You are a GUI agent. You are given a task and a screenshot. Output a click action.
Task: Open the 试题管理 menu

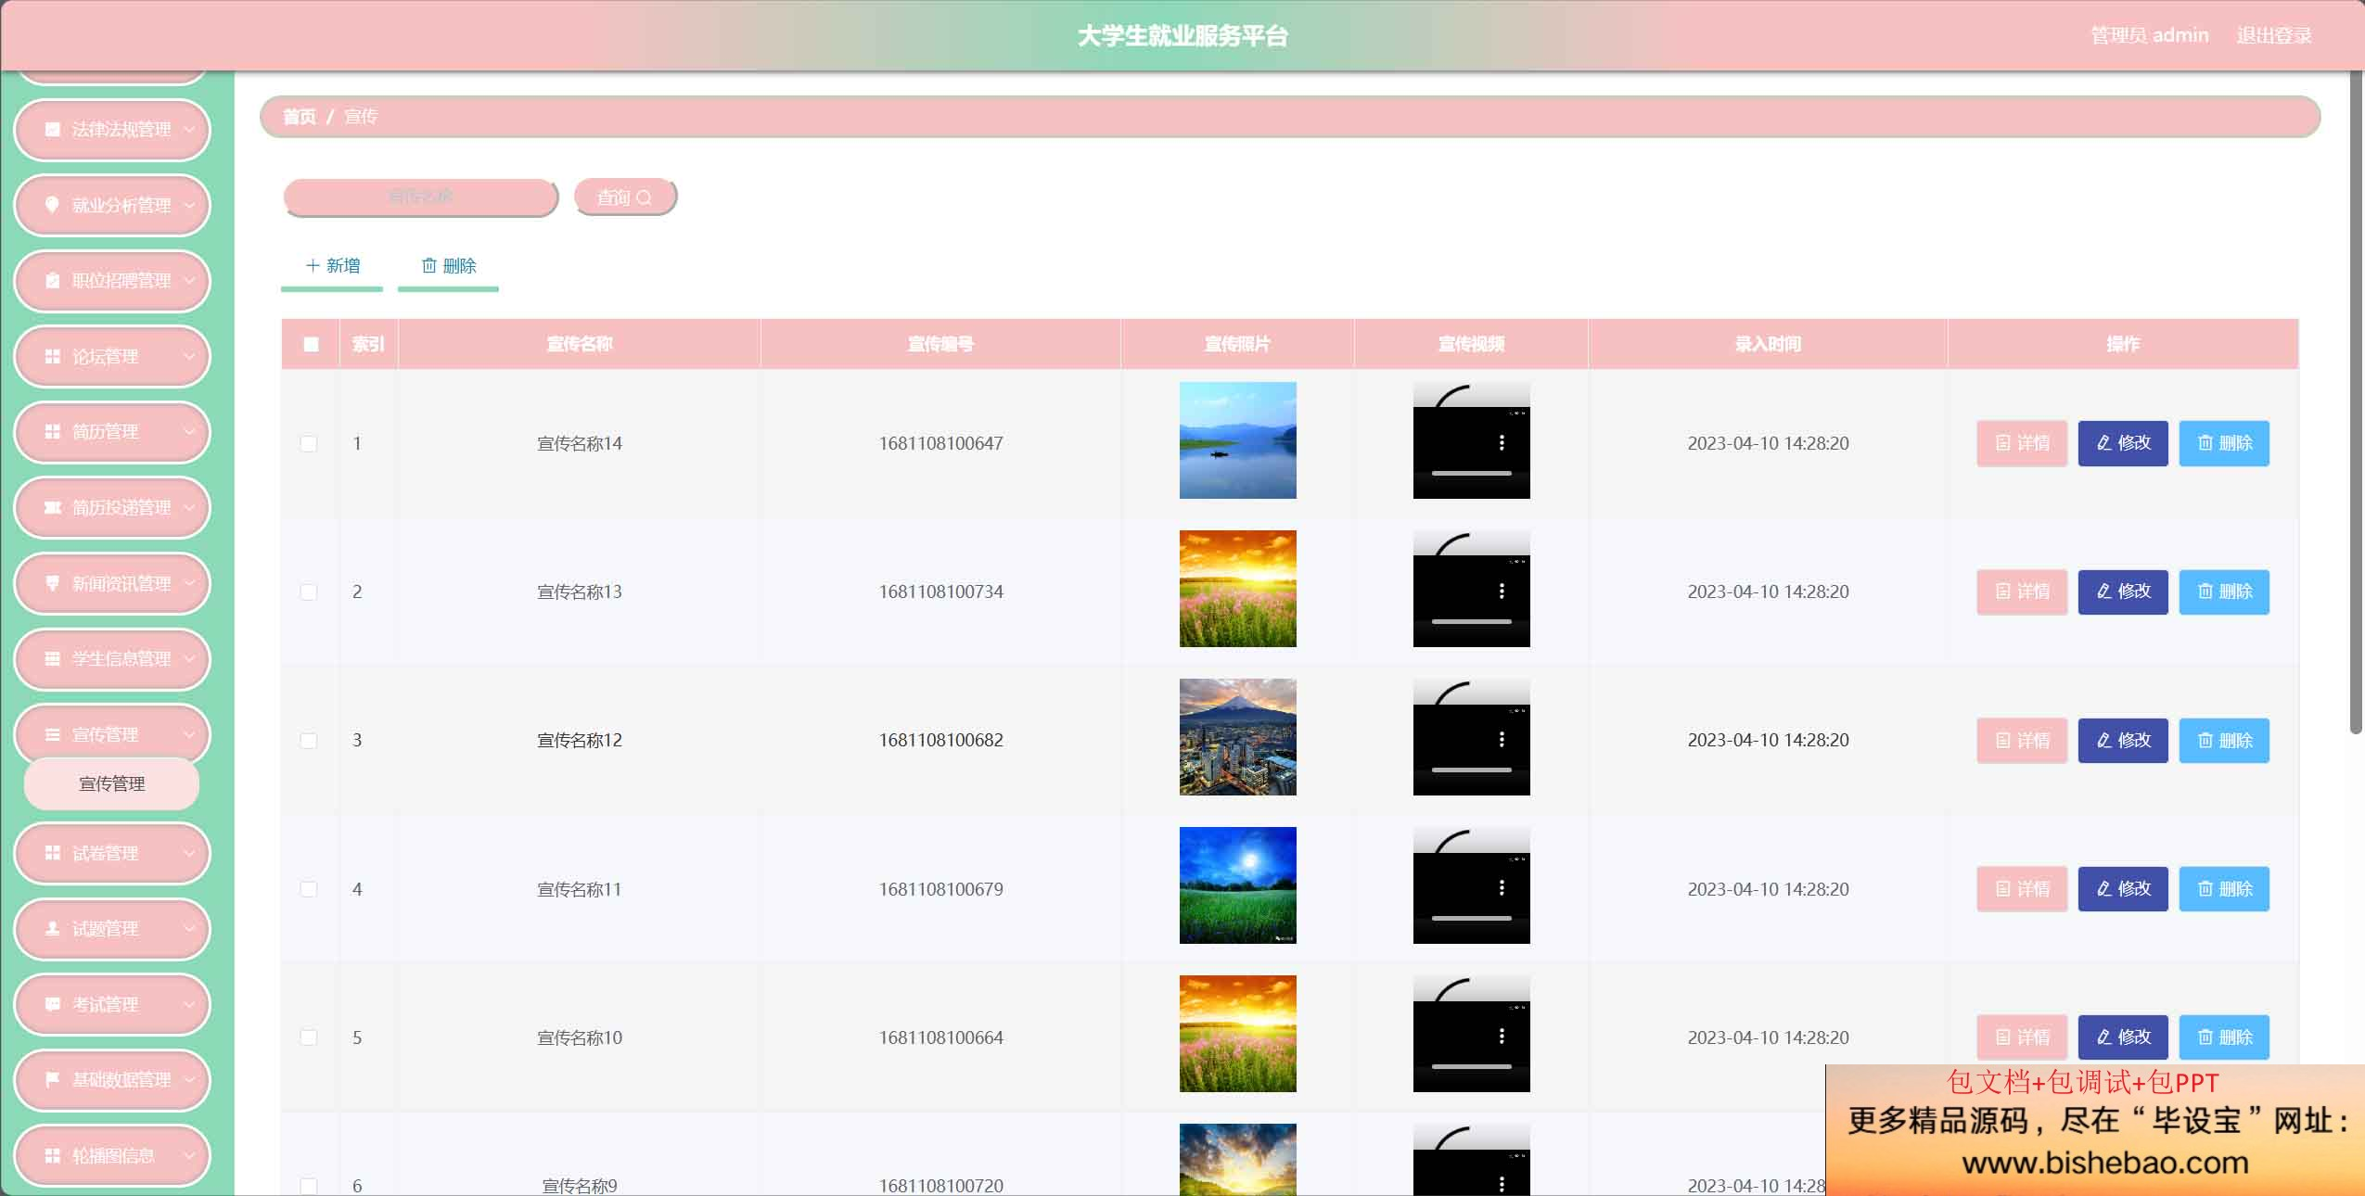[112, 929]
